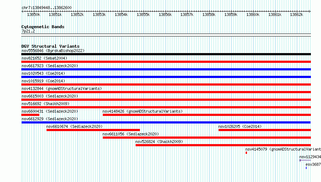The height and width of the screenshot is (182, 321).
Task: Click the 13860k ruler tick label
Action: coord(253,14)
